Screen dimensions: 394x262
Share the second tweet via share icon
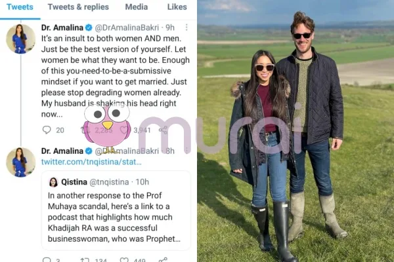tap(163, 260)
